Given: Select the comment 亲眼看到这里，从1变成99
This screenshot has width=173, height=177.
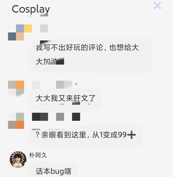Looking at the screenshot, I should click(86, 135).
